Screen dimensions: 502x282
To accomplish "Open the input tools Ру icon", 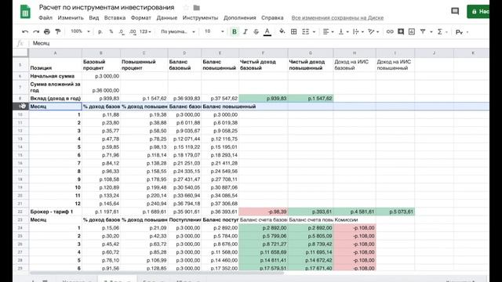I will (x=459, y=32).
